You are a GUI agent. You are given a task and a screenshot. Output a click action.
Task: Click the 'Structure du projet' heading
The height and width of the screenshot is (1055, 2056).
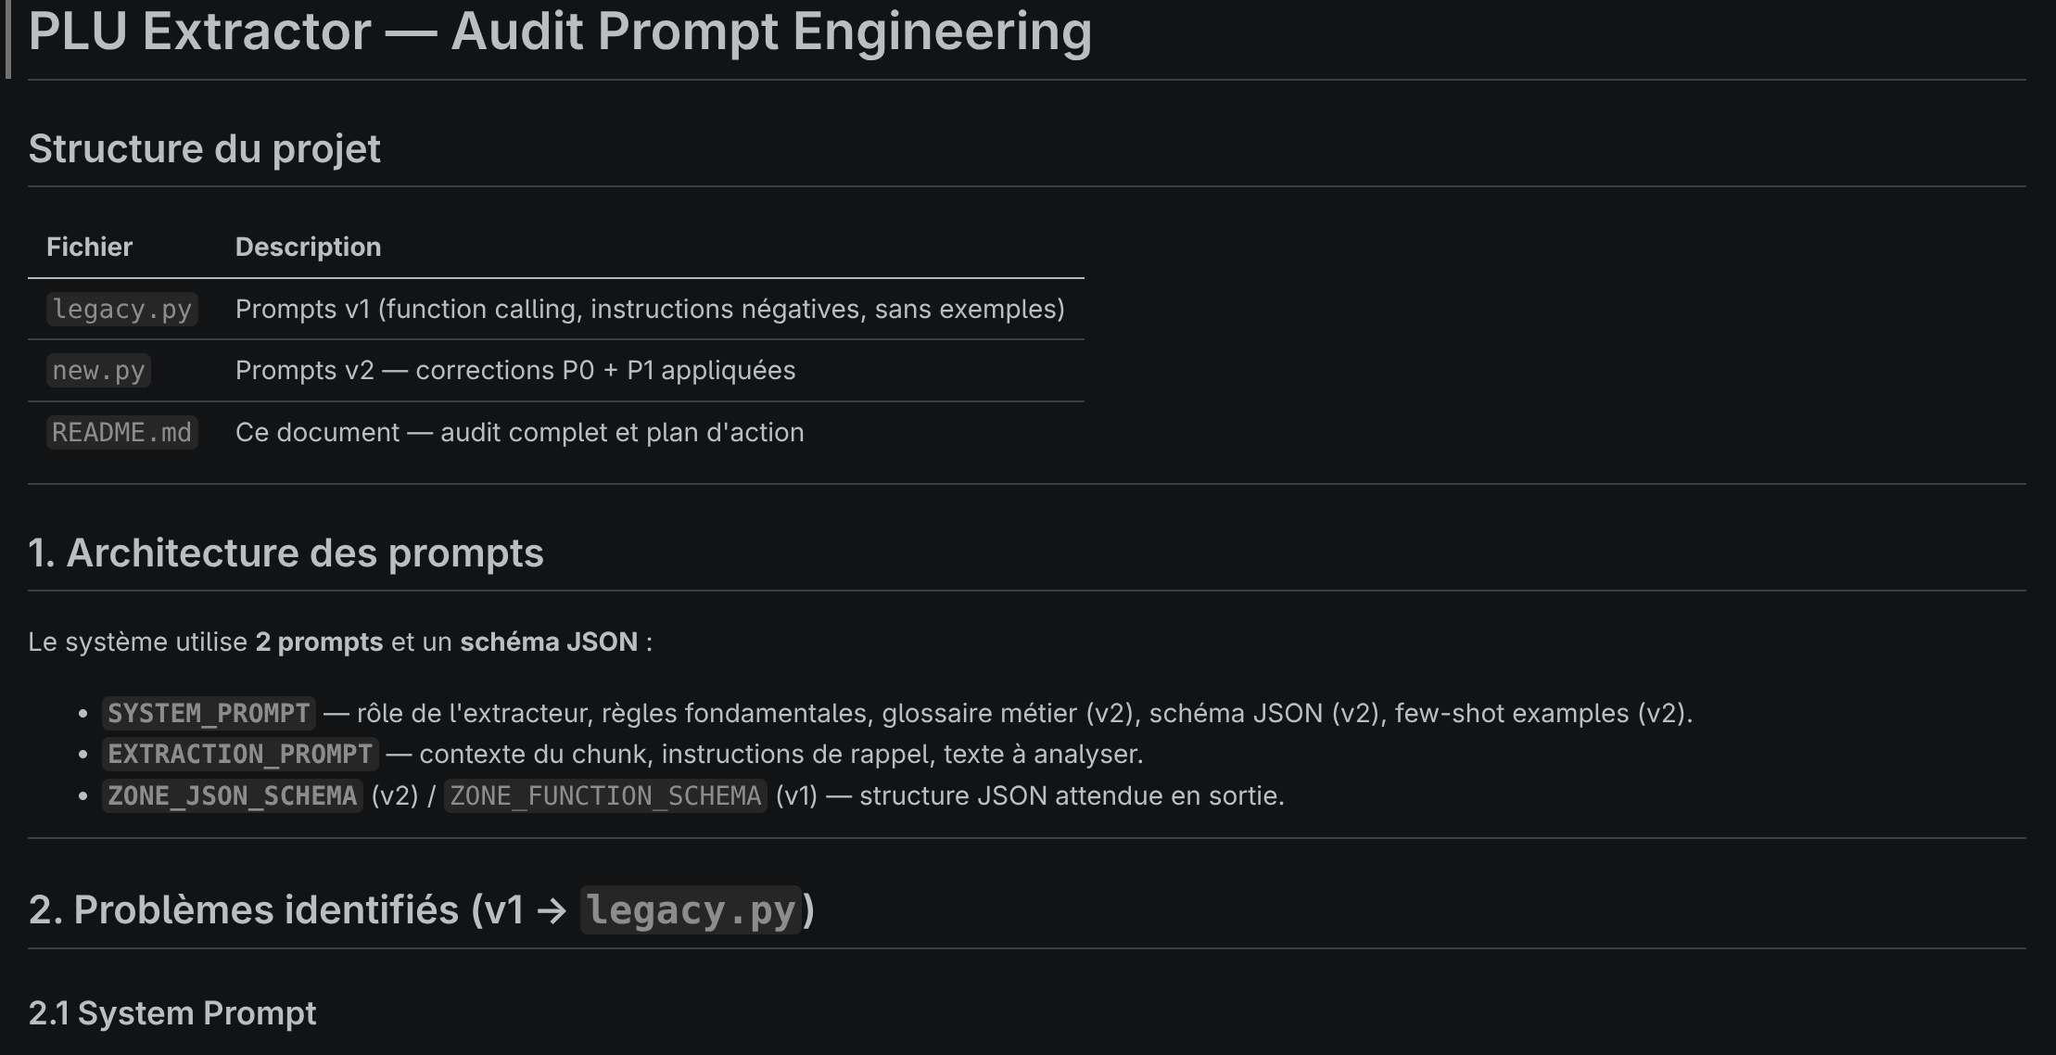pos(204,148)
